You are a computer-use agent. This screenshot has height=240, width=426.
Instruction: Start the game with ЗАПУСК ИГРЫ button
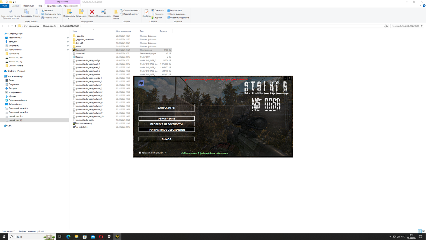pos(166,108)
